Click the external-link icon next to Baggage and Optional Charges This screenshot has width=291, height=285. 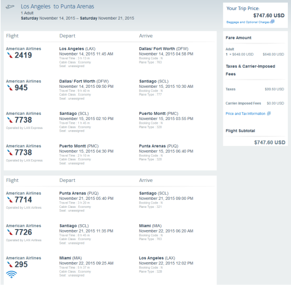click(272, 22)
